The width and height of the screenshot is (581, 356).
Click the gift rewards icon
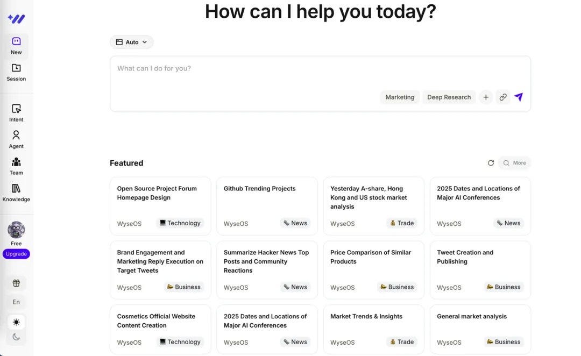16,282
